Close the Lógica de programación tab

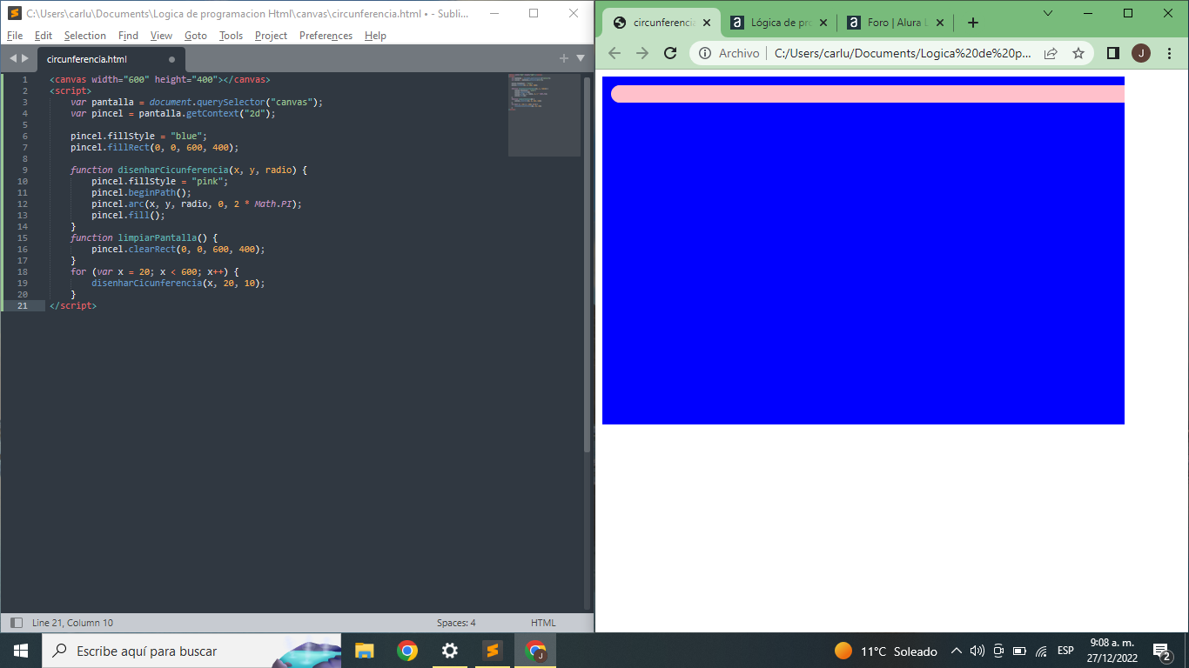tap(823, 23)
